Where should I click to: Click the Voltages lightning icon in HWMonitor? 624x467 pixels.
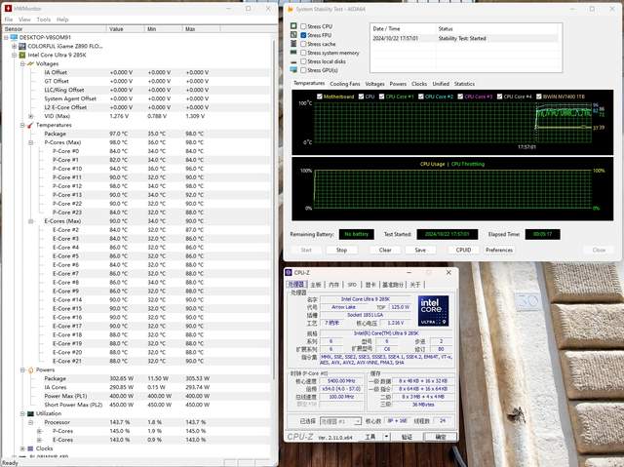click(30, 63)
